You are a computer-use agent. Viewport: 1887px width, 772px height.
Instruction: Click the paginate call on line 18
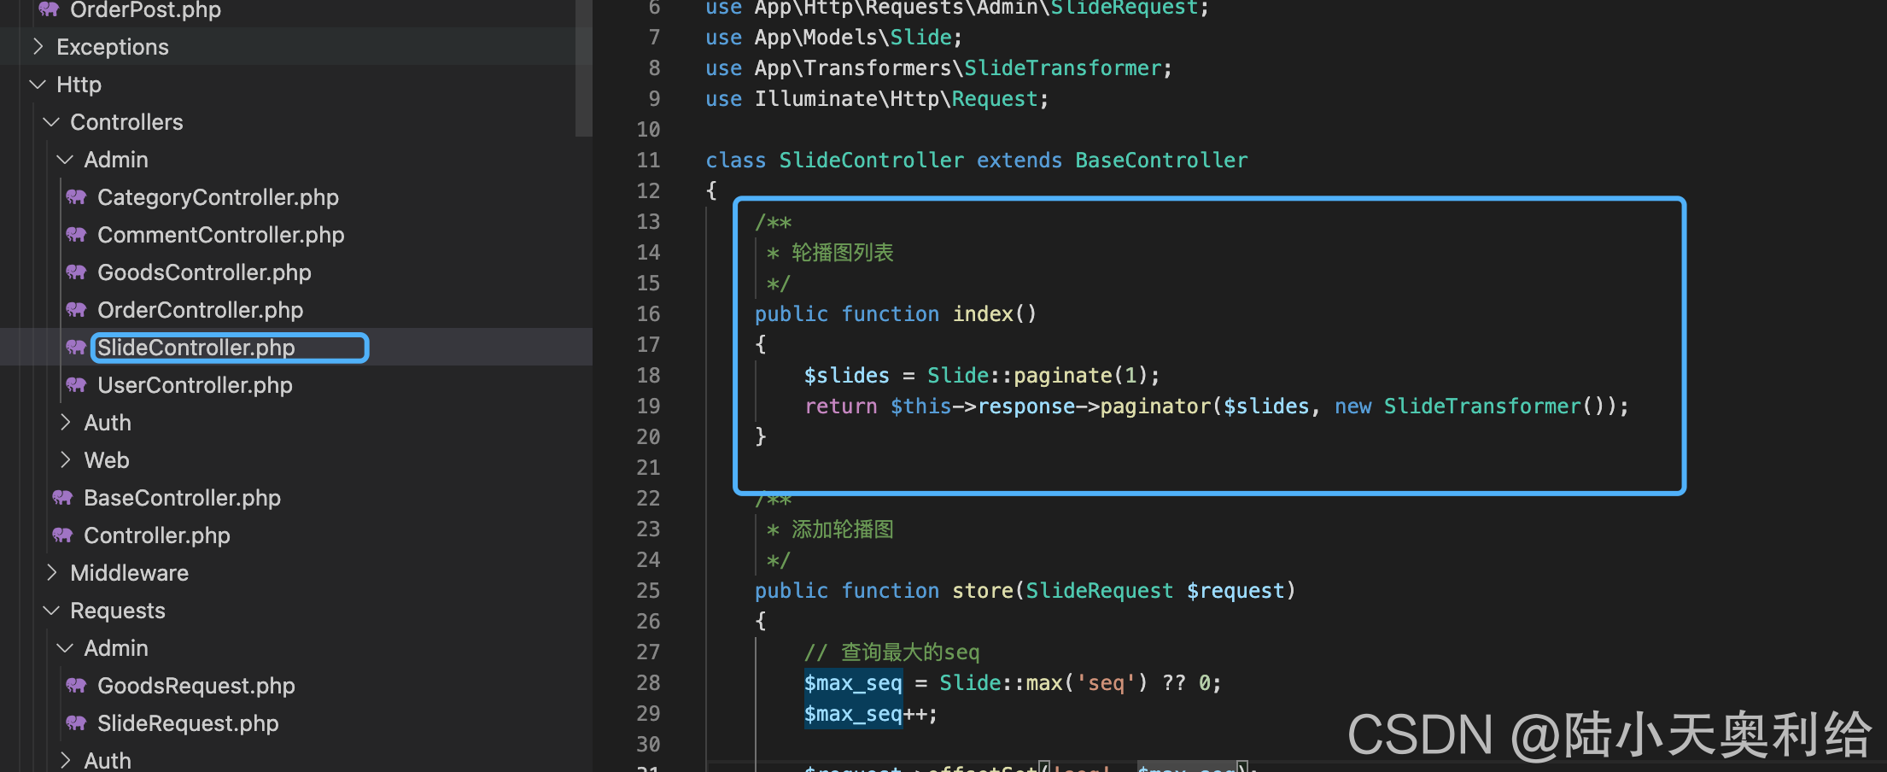[x=1063, y=375]
